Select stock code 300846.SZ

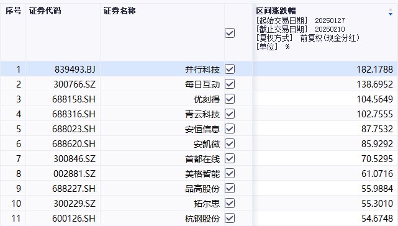(75, 159)
